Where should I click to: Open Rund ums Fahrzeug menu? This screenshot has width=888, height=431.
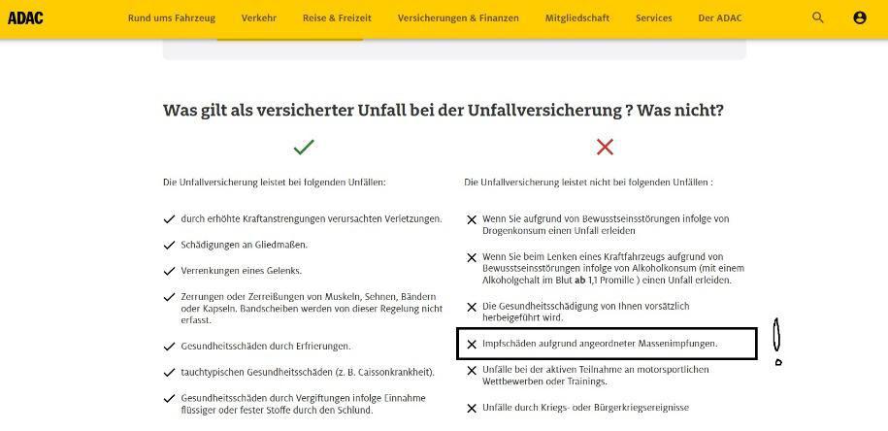pyautogui.click(x=172, y=17)
